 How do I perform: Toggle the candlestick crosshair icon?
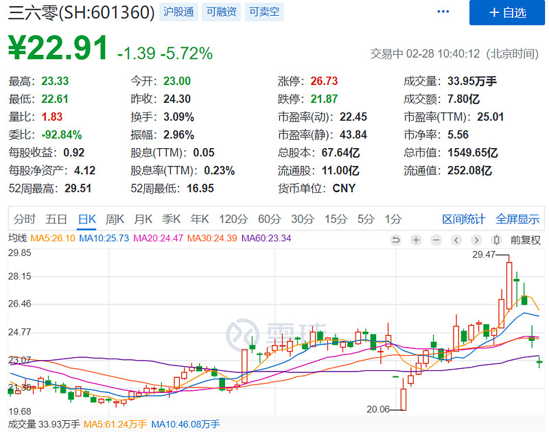[496, 240]
